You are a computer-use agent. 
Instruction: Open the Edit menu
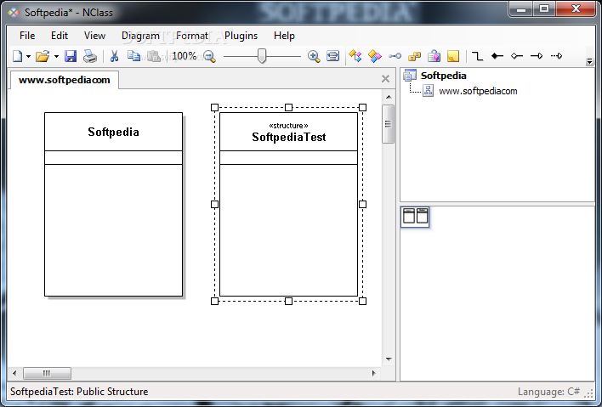click(x=60, y=36)
